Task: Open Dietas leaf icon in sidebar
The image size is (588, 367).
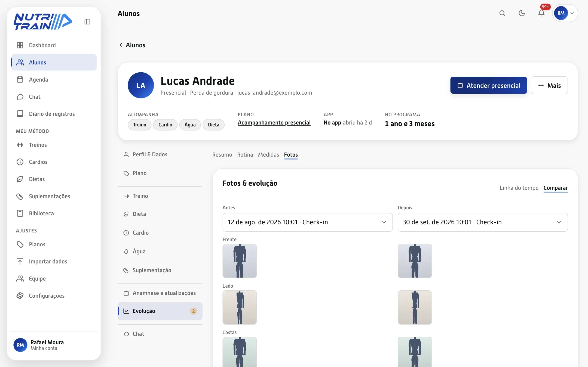Action: (20, 179)
